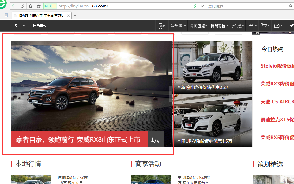294x184 pixels.
Task: Expand the address bar history dropdown chevron
Action: tap(202, 6)
